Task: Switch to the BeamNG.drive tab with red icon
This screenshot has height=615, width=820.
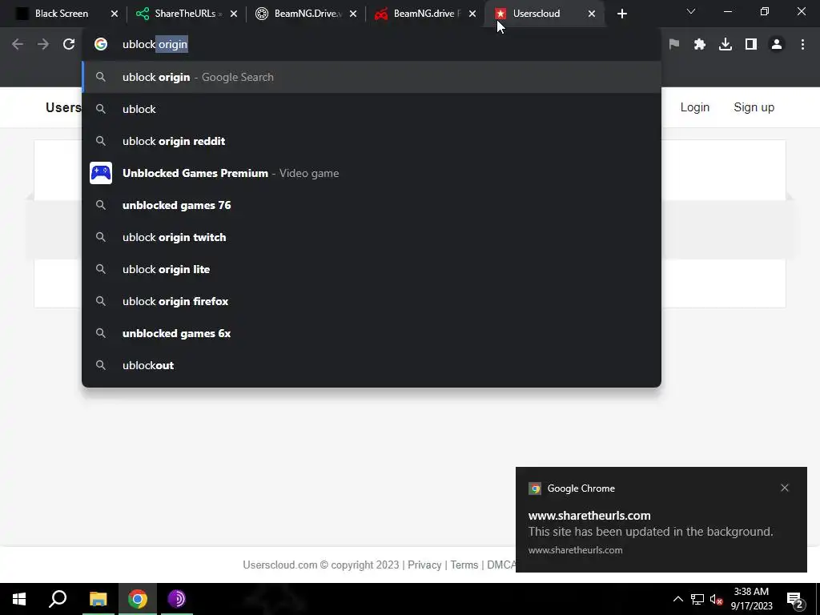Action: click(420, 14)
